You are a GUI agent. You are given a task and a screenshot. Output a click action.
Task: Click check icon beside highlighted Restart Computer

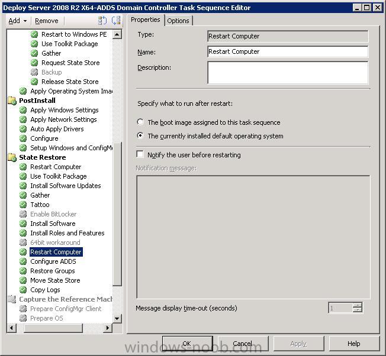[23, 252]
